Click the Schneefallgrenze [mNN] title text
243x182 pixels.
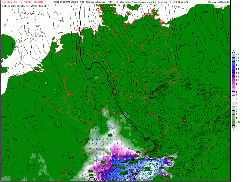[100, 2]
